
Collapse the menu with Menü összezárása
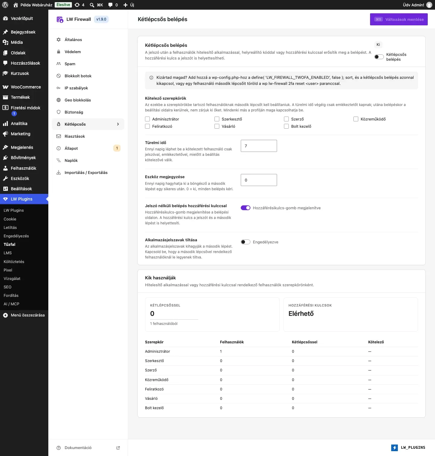click(24, 315)
